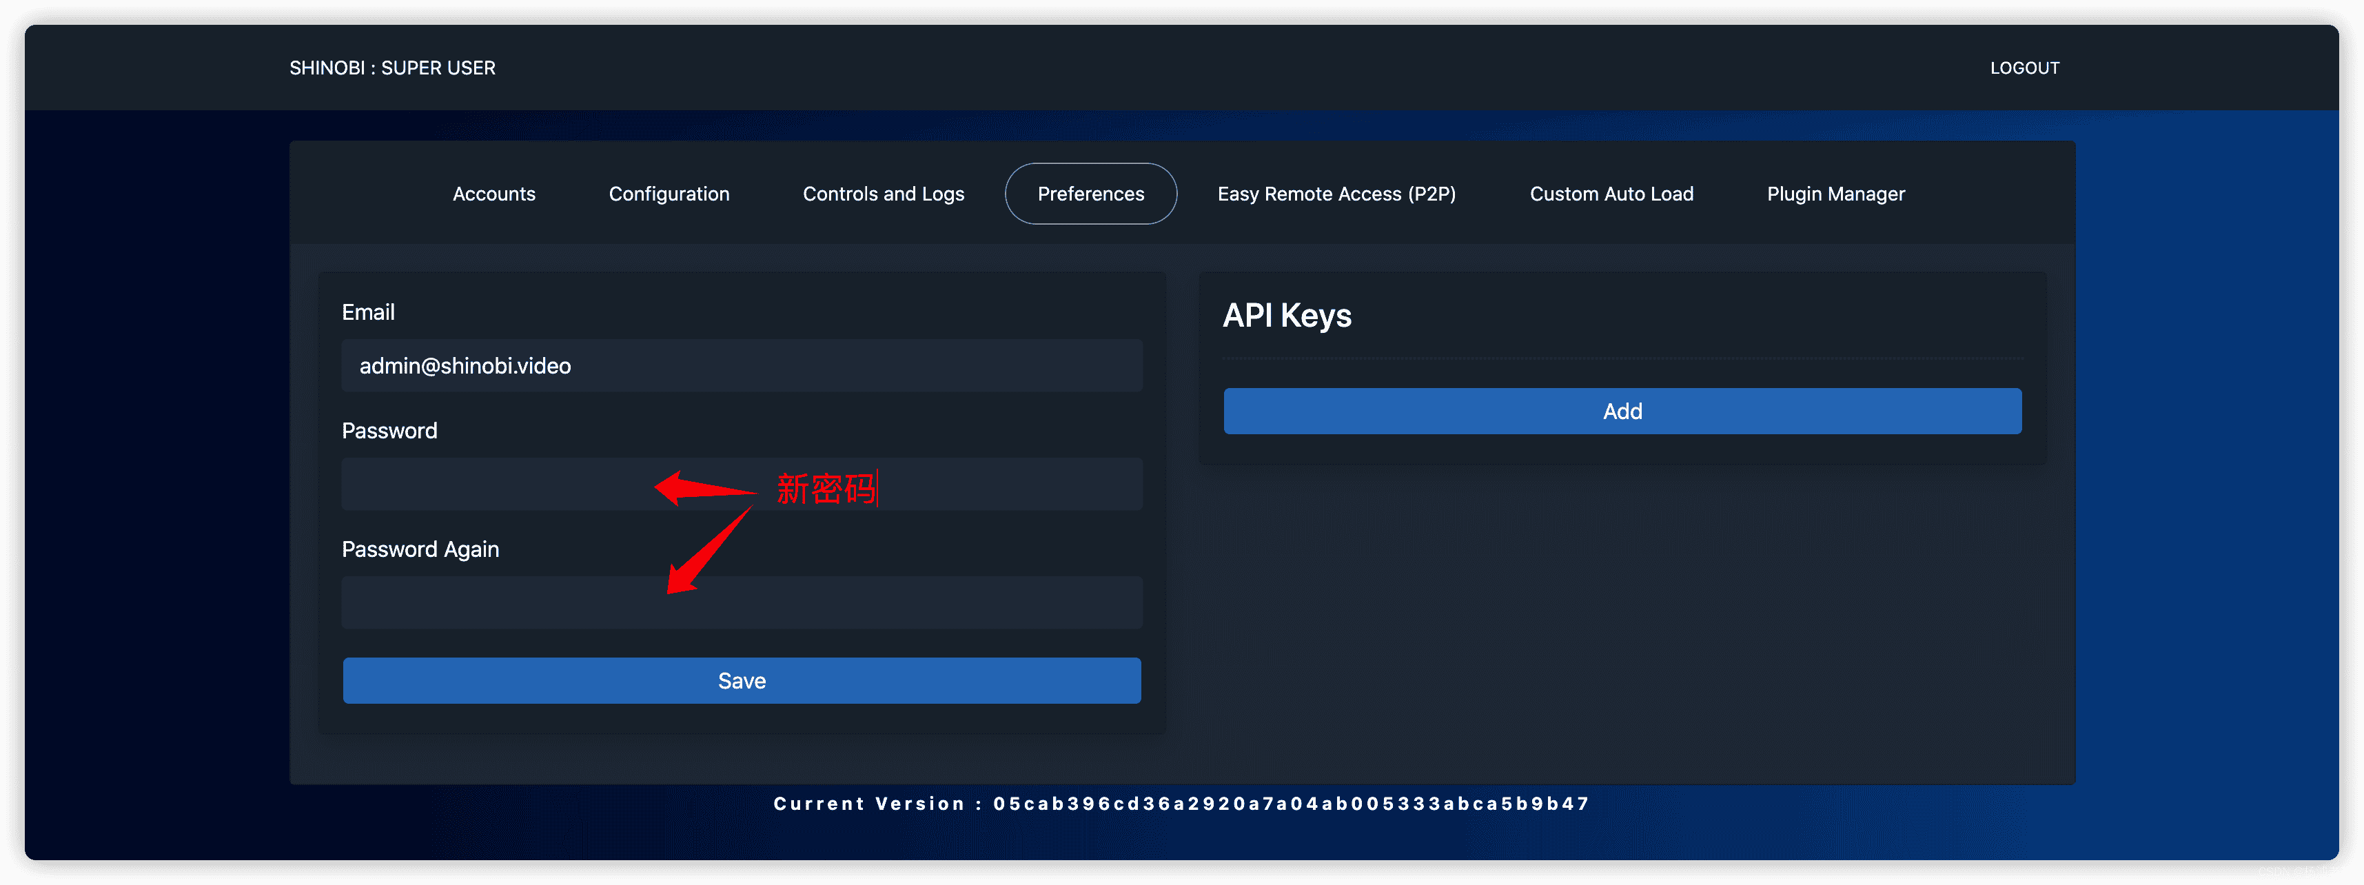Click the Email field label
This screenshot has height=885, width=2364.
(368, 312)
